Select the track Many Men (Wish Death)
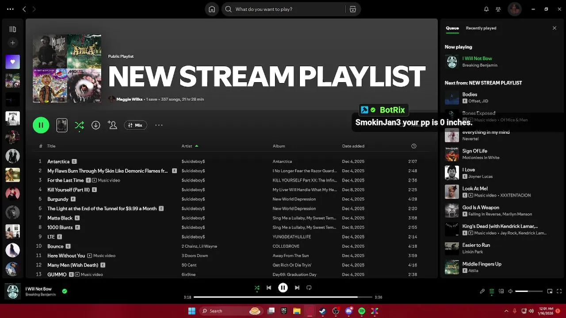 [x=73, y=265]
